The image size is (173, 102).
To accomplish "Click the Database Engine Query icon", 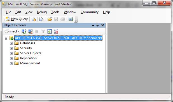I will click(34, 19).
